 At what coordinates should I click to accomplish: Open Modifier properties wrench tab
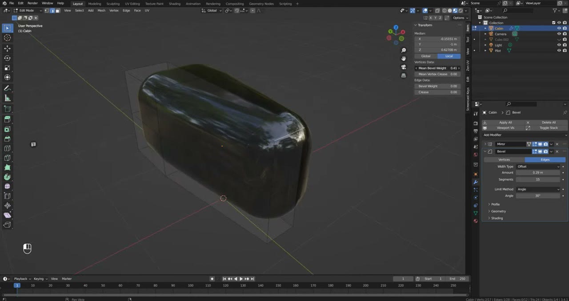click(476, 182)
